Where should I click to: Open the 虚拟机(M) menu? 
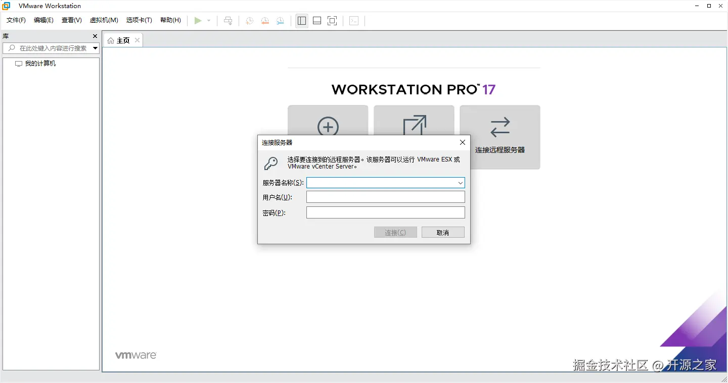coord(104,20)
